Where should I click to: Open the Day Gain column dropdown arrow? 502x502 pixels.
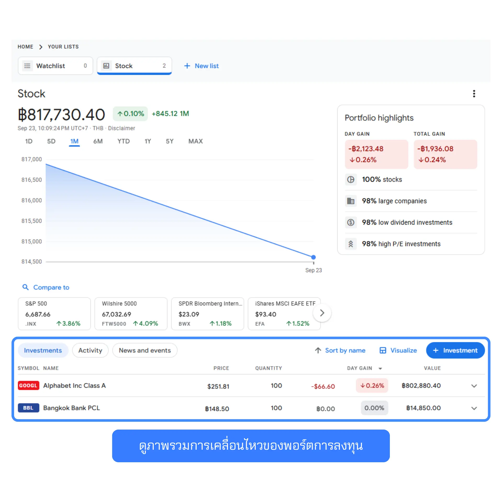[x=380, y=368]
